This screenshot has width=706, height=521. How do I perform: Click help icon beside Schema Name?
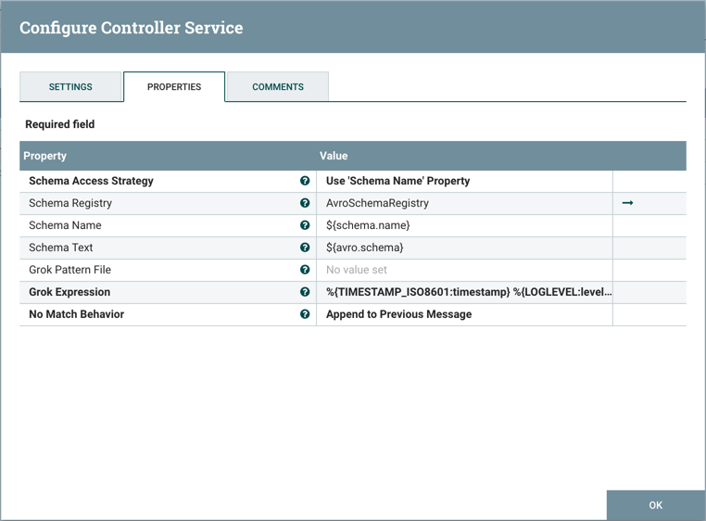pyautogui.click(x=305, y=225)
